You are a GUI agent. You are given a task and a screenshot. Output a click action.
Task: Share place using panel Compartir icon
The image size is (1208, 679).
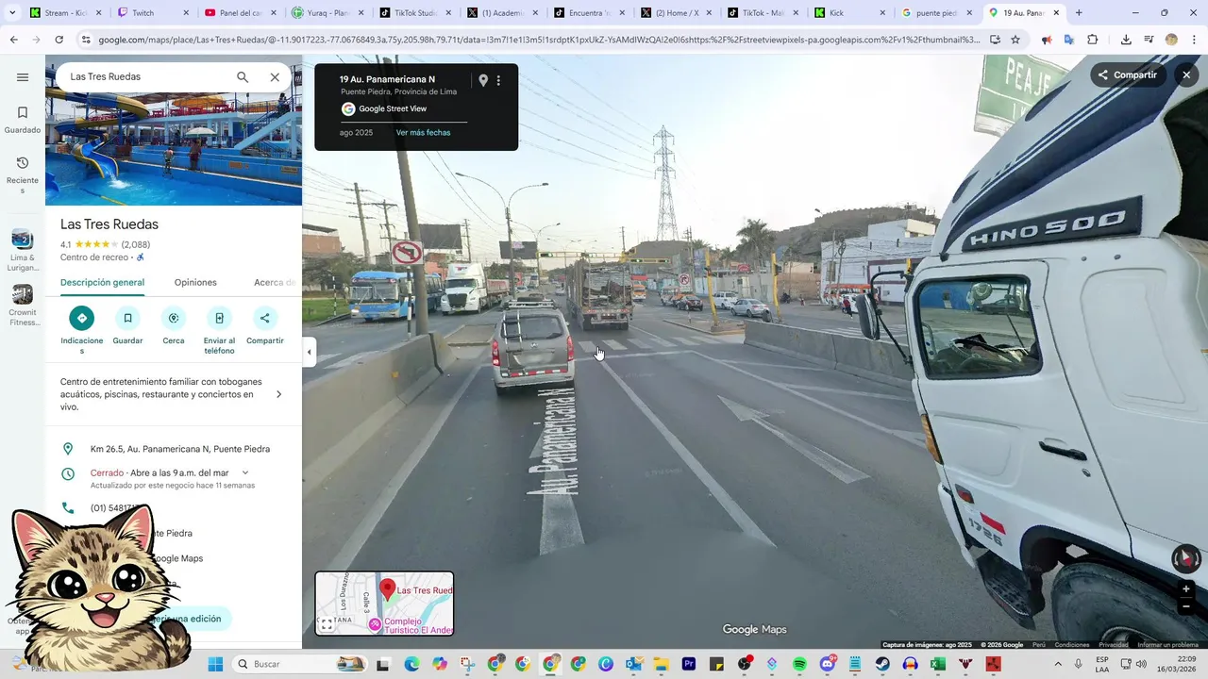point(265,326)
